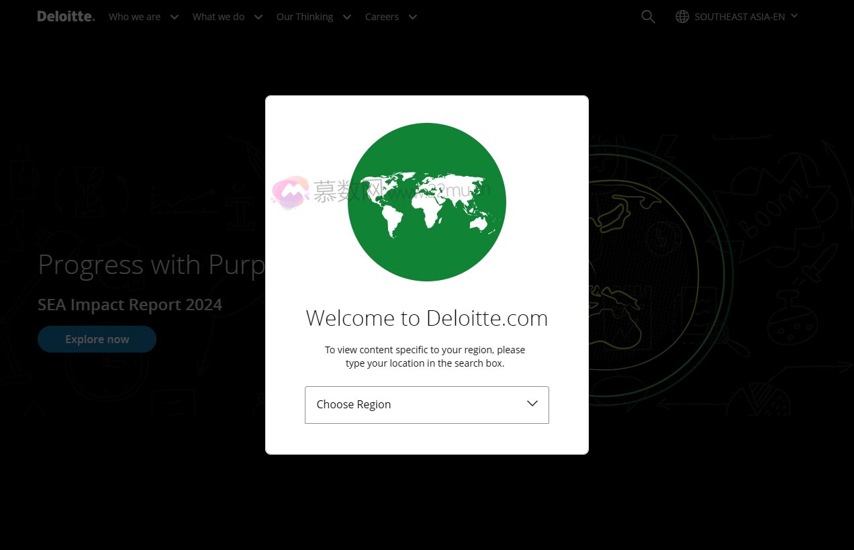This screenshot has height=550, width=854.
Task: Click the green world map image
Action: point(426,201)
